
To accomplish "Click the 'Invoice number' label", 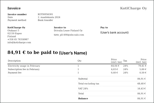I will point(17,14).
